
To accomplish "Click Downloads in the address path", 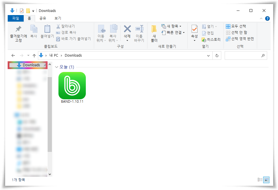I will tap(73, 55).
